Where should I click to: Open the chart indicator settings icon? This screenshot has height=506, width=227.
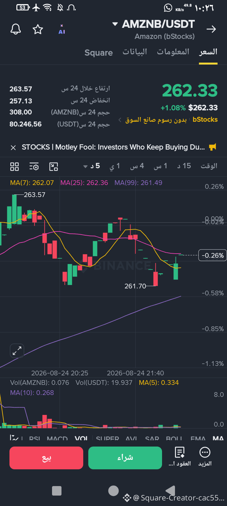[x=34, y=167]
